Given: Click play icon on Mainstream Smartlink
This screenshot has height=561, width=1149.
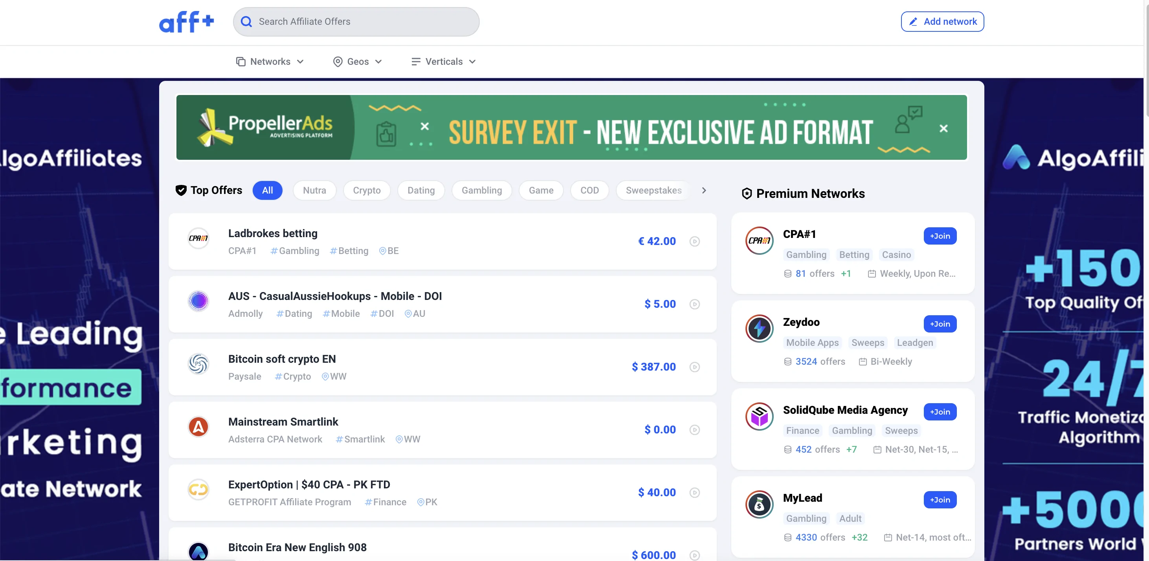Looking at the screenshot, I should (694, 429).
